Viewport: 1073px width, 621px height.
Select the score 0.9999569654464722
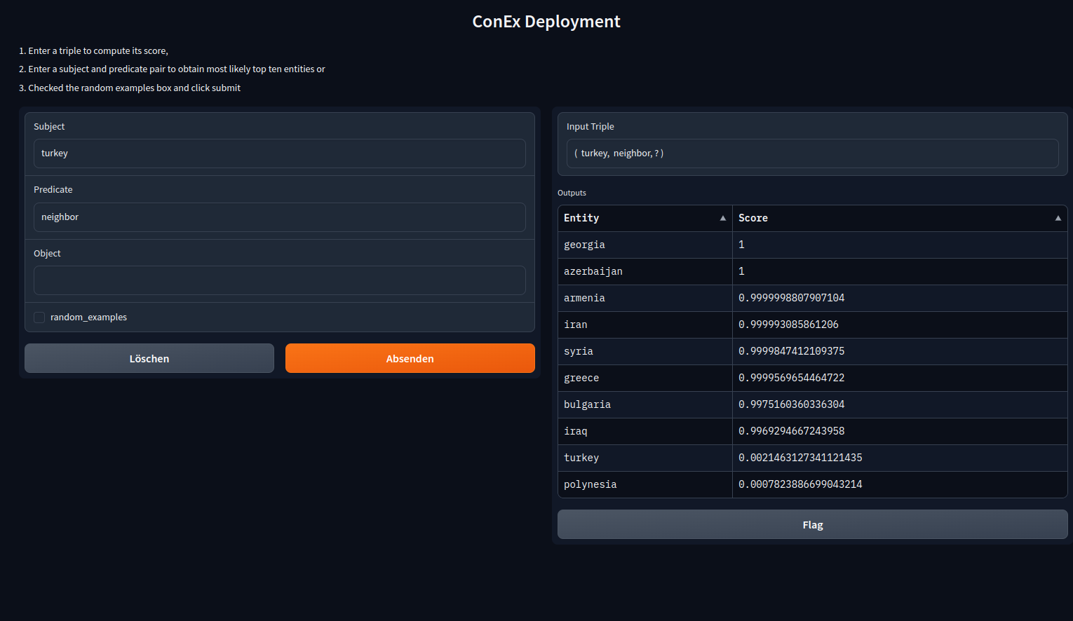(x=900, y=378)
